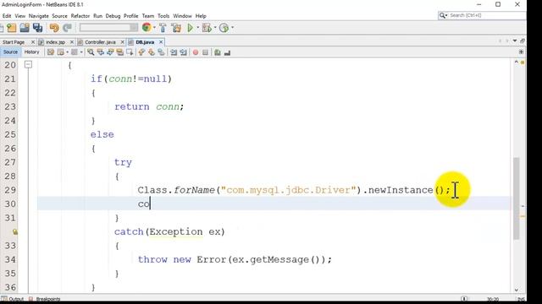Click the Toggle Bookmark icon
The image size is (542, 304).
(161, 52)
